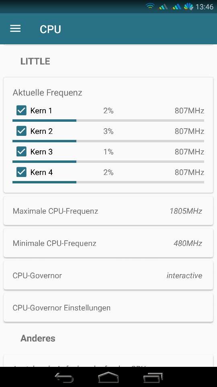
Task: Open the hamburger navigation menu
Action: 15,29
